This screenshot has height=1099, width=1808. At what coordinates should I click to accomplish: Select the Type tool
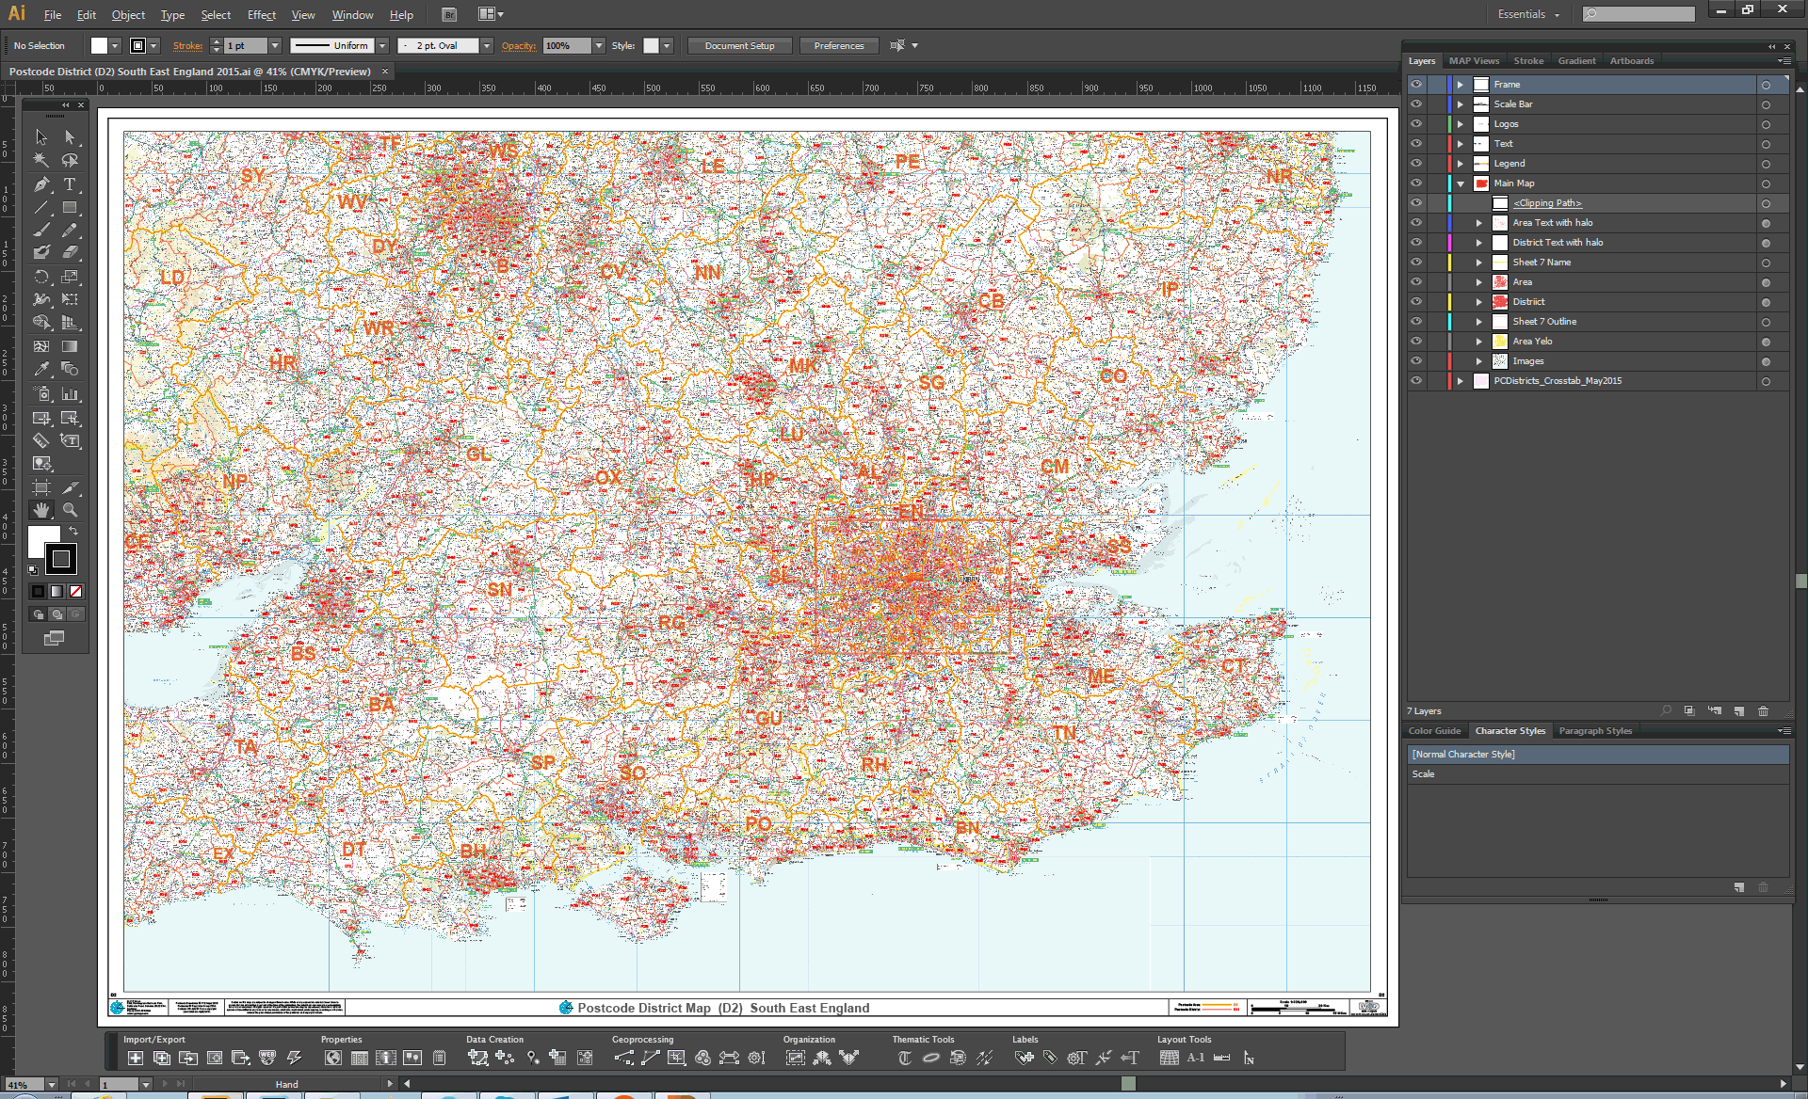[x=70, y=184]
